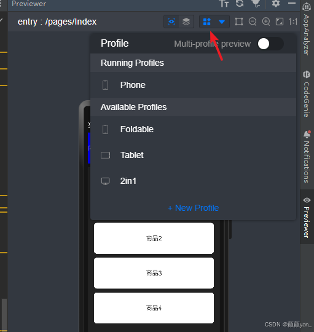314x332 pixels.
Task: Toggle the layers stack view icon
Action: pyautogui.click(x=186, y=22)
